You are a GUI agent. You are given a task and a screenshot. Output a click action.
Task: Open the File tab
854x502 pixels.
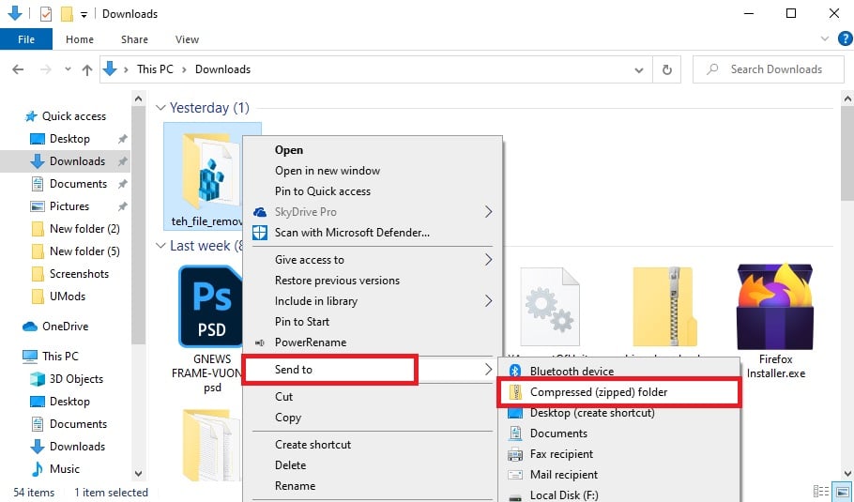pyautogui.click(x=26, y=39)
